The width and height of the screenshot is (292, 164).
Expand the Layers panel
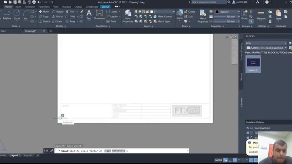click(148, 26)
